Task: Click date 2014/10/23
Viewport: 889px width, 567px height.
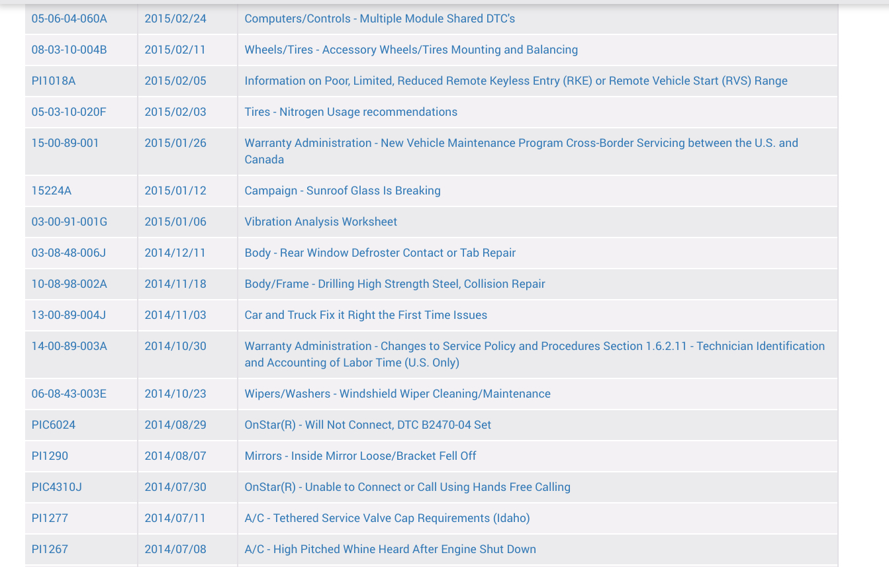Action: (175, 394)
